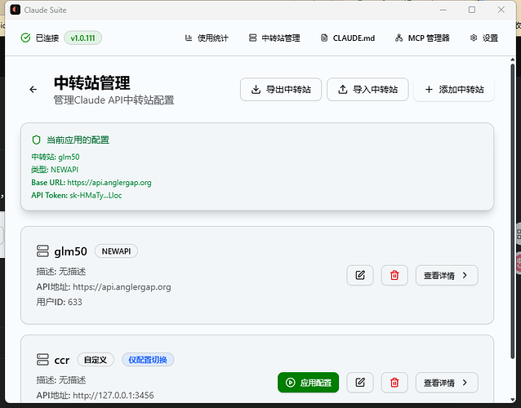Click the server icon beside glm50

42,251
